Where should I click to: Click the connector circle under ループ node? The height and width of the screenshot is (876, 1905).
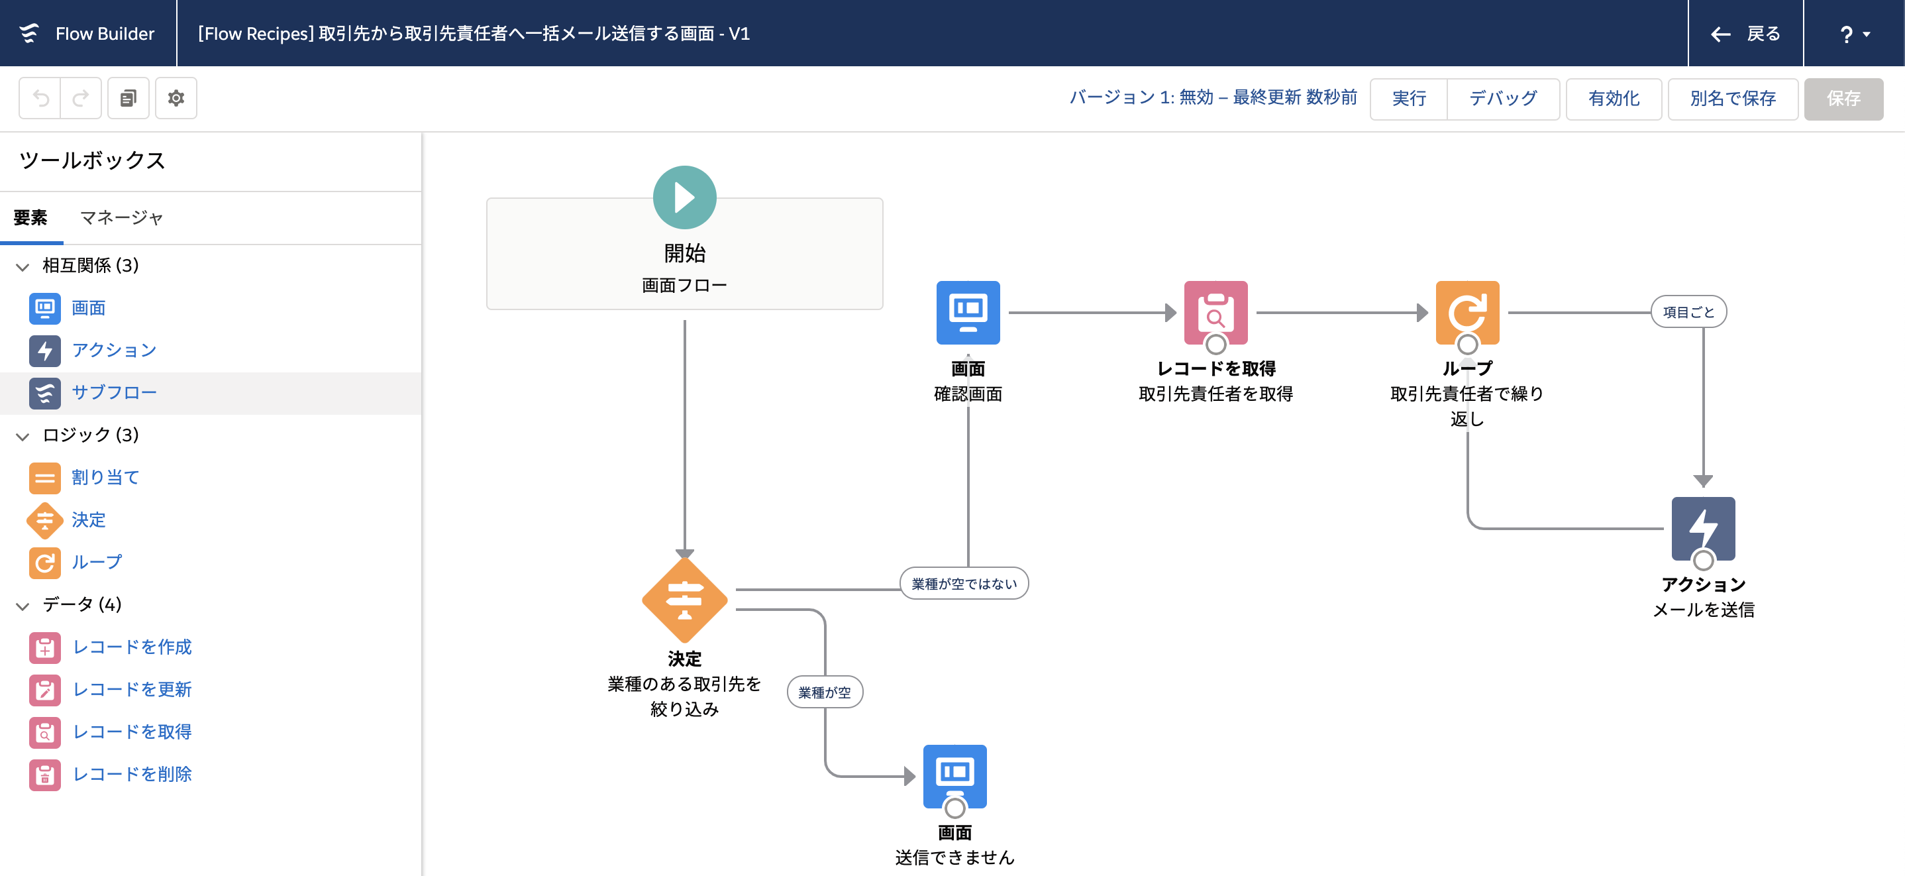tap(1467, 344)
